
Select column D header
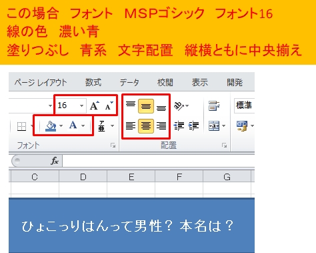(x=83, y=177)
